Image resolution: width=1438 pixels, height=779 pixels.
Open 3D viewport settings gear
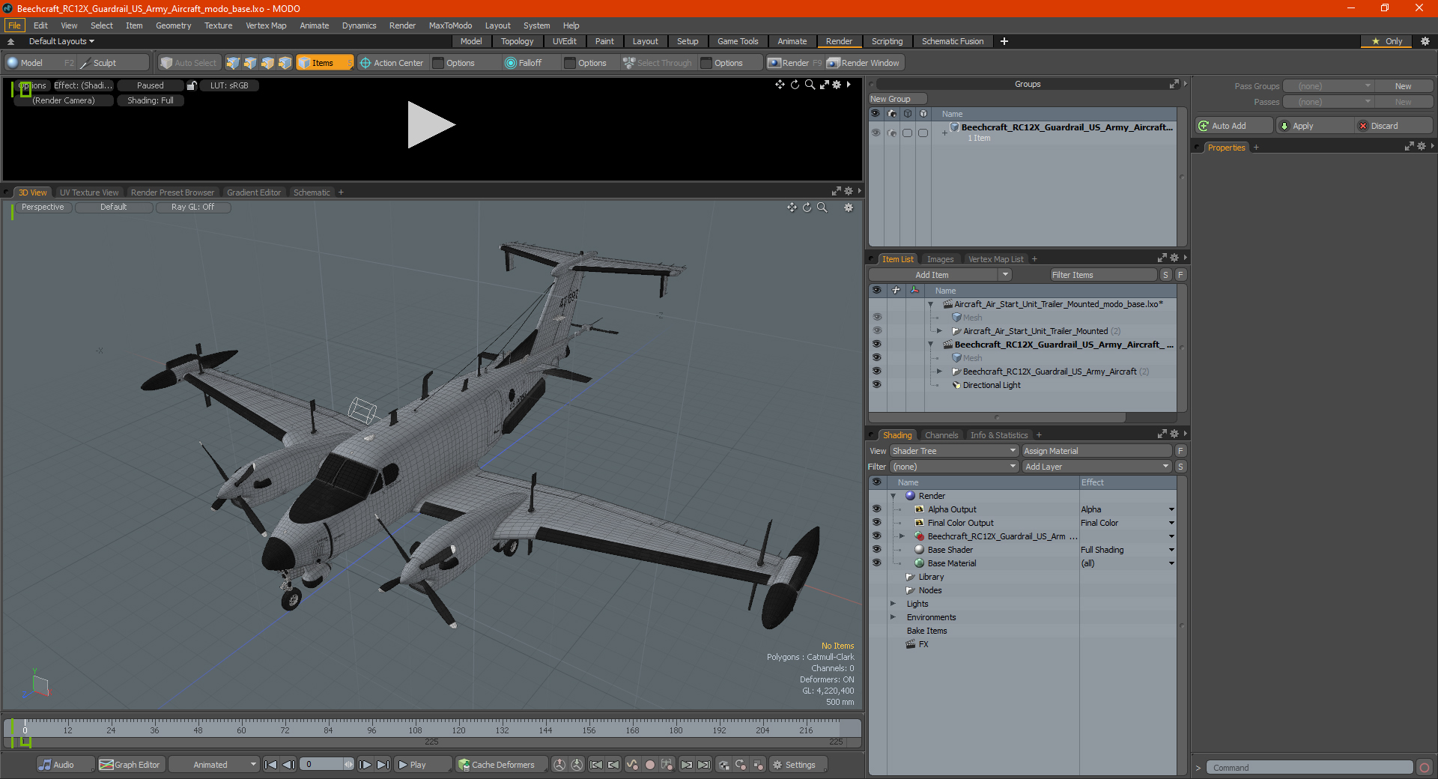(849, 207)
